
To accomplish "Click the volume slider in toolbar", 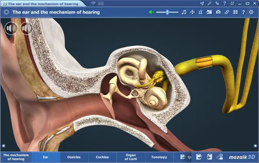I will (167, 12).
